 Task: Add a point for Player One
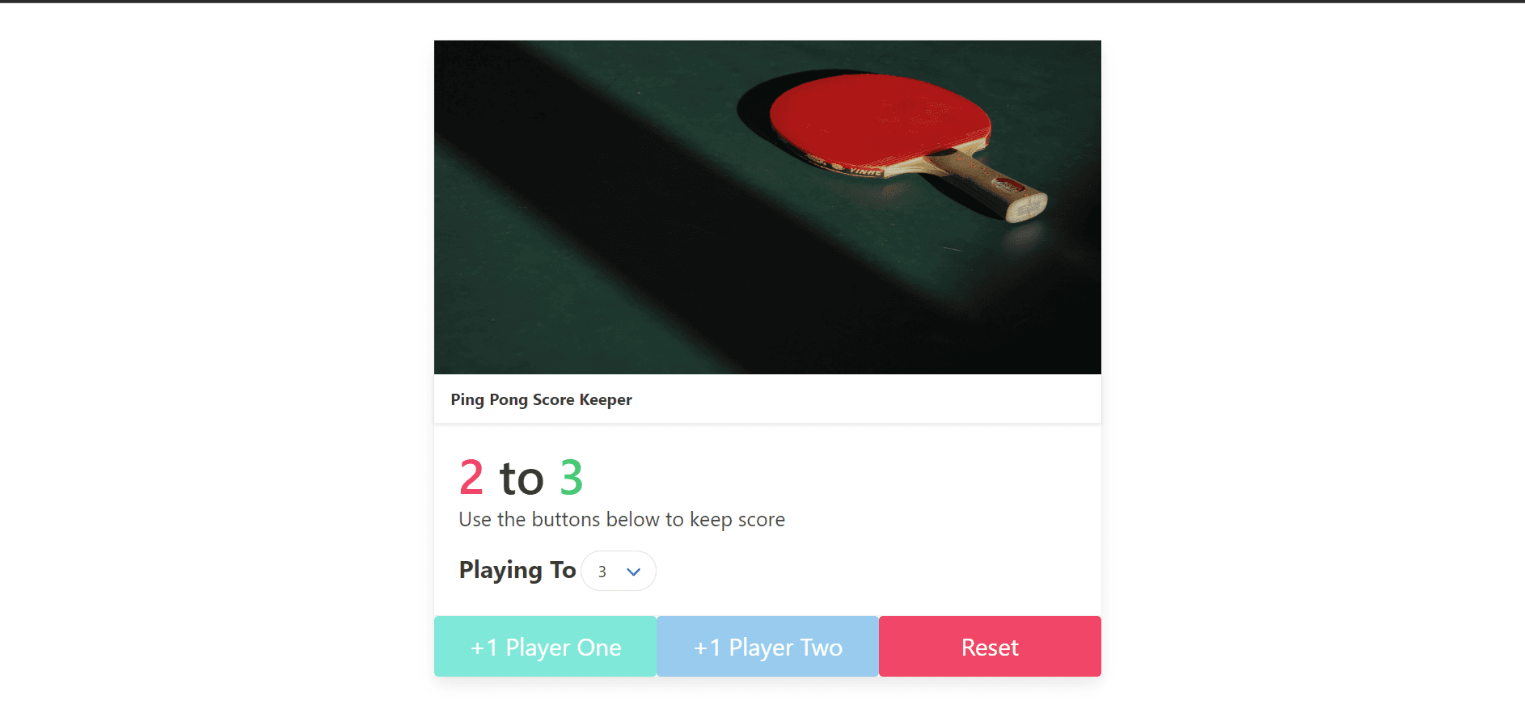pos(545,647)
